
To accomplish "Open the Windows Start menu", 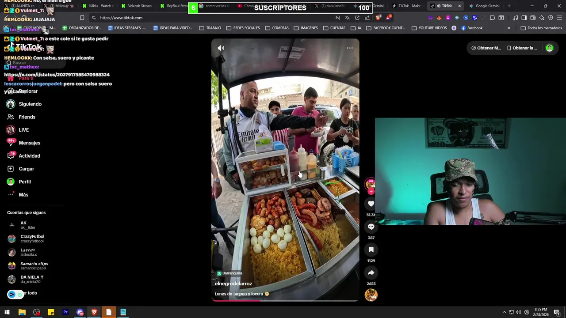I will (x=7, y=312).
